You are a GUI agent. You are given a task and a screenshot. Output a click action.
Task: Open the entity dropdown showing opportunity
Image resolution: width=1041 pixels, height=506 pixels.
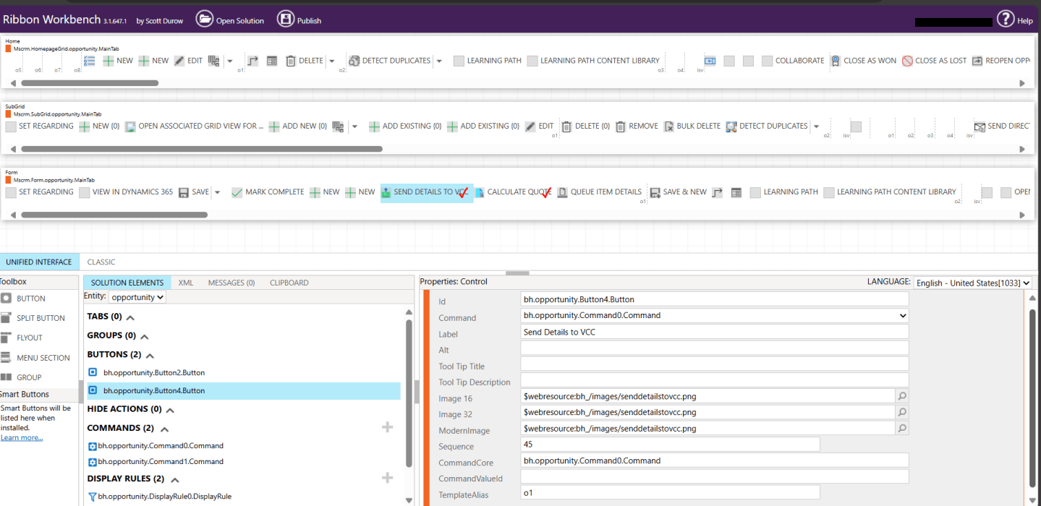point(137,296)
